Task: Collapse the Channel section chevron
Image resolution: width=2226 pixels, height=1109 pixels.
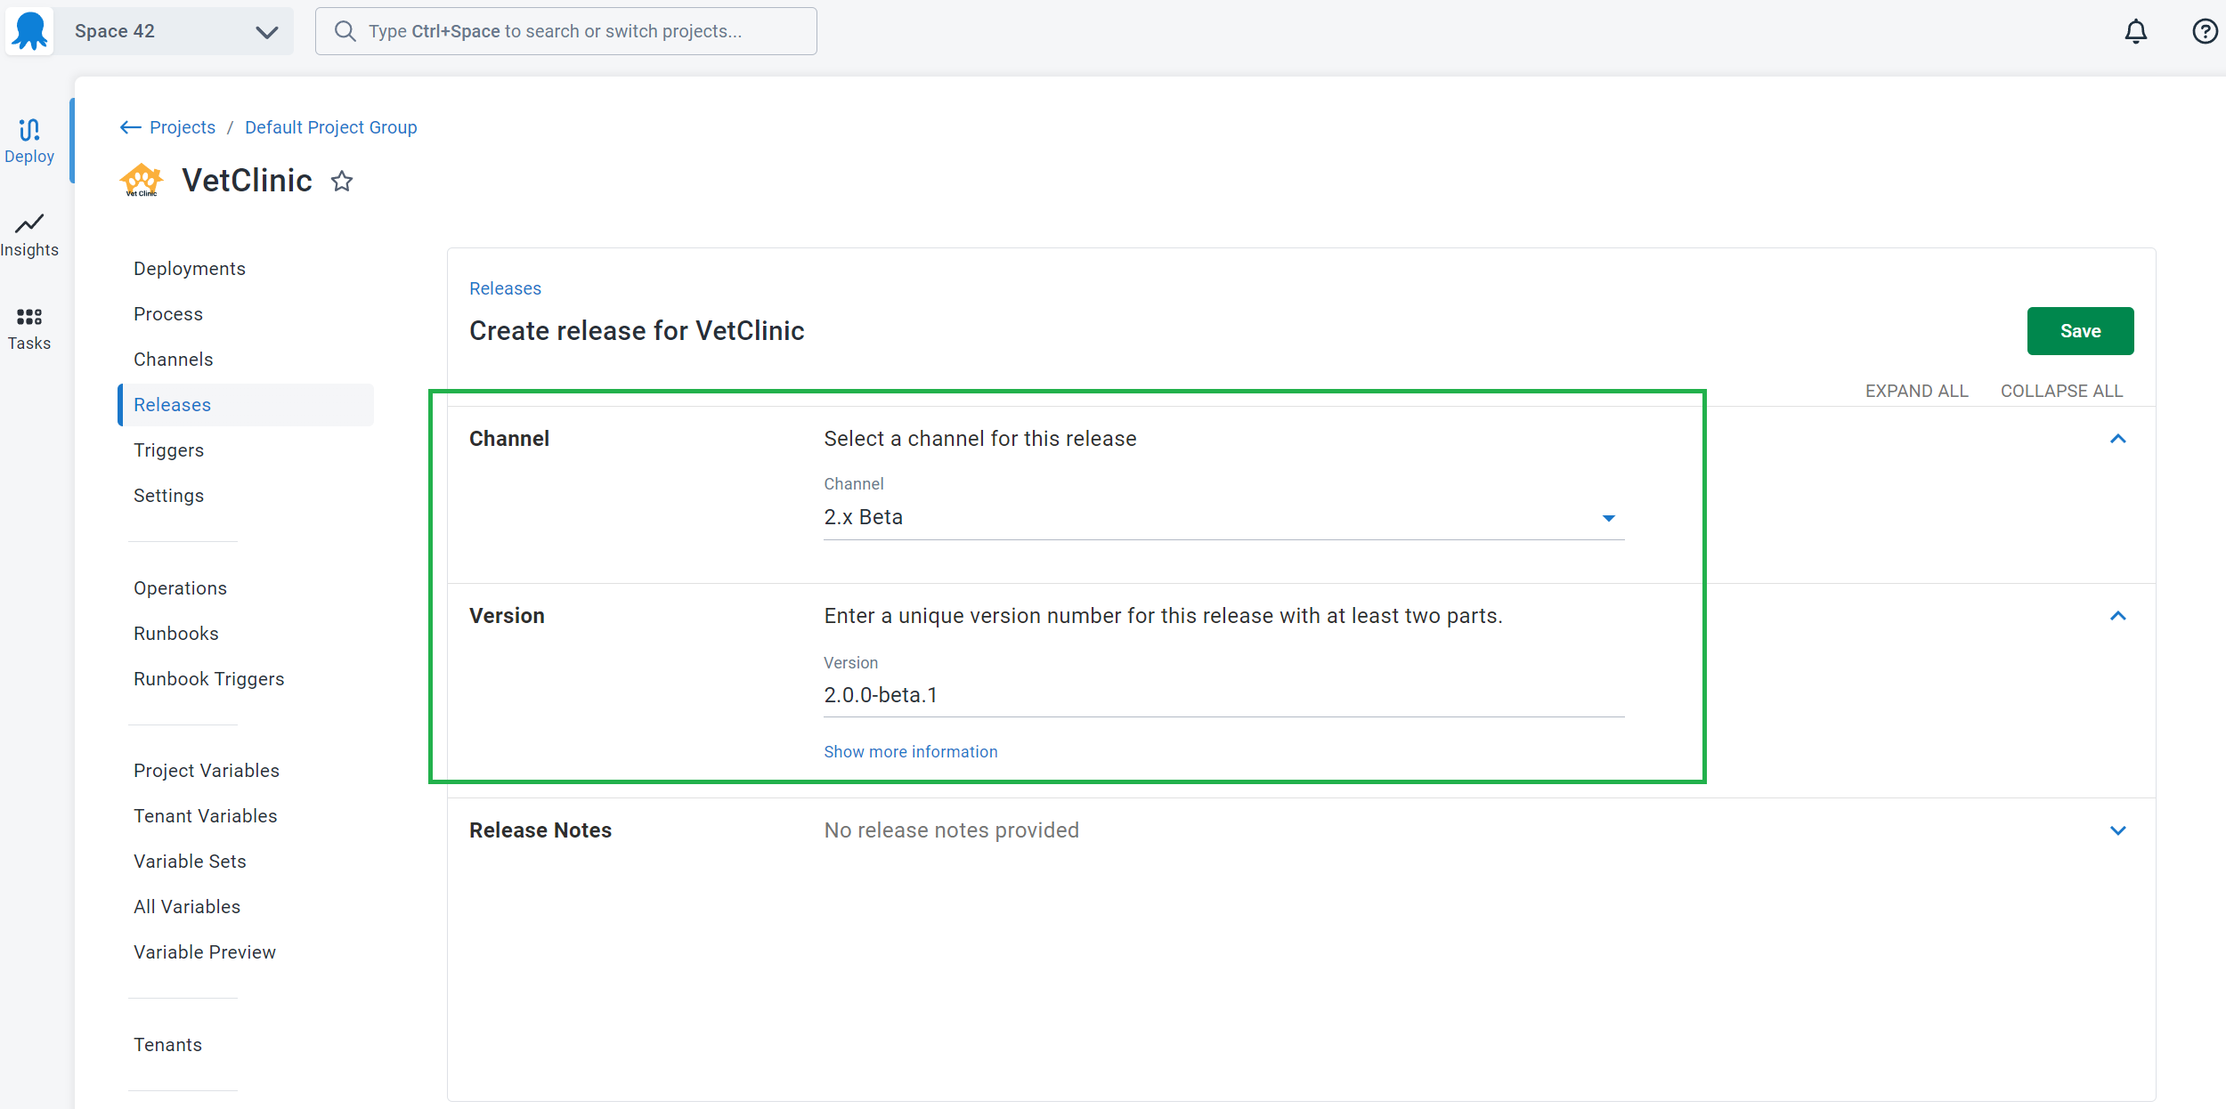Action: point(2118,439)
